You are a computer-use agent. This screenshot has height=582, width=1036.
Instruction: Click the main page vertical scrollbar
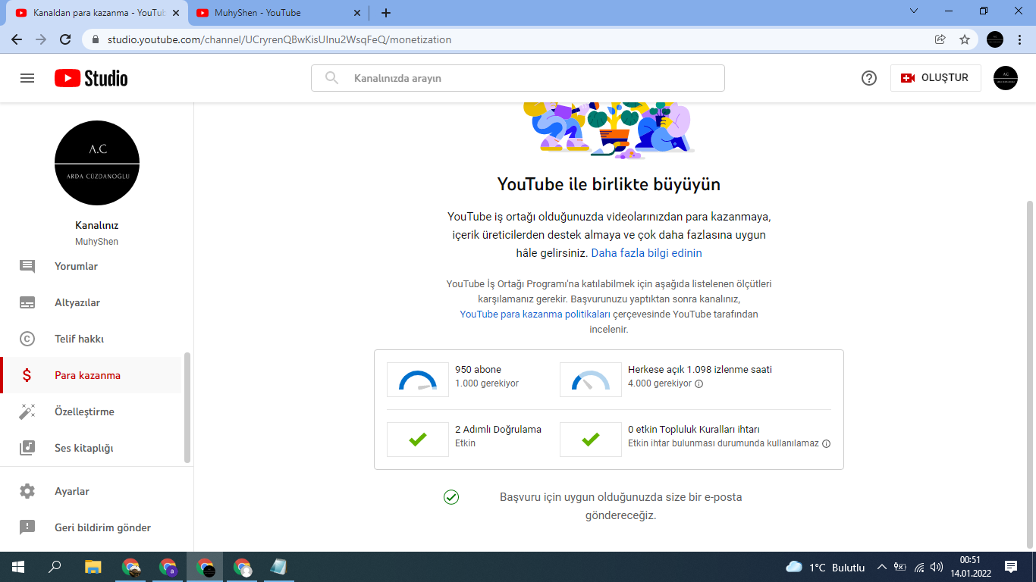(x=1029, y=374)
